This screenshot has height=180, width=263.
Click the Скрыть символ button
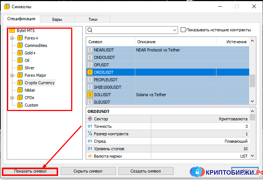88,171
